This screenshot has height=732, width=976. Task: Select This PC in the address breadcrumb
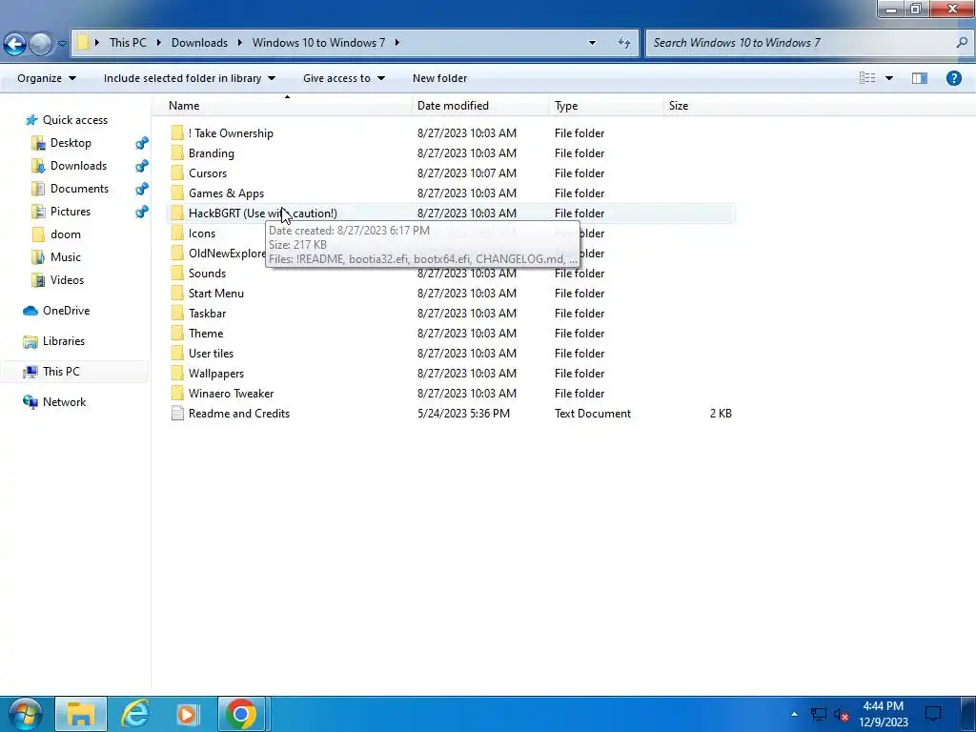pyautogui.click(x=128, y=42)
